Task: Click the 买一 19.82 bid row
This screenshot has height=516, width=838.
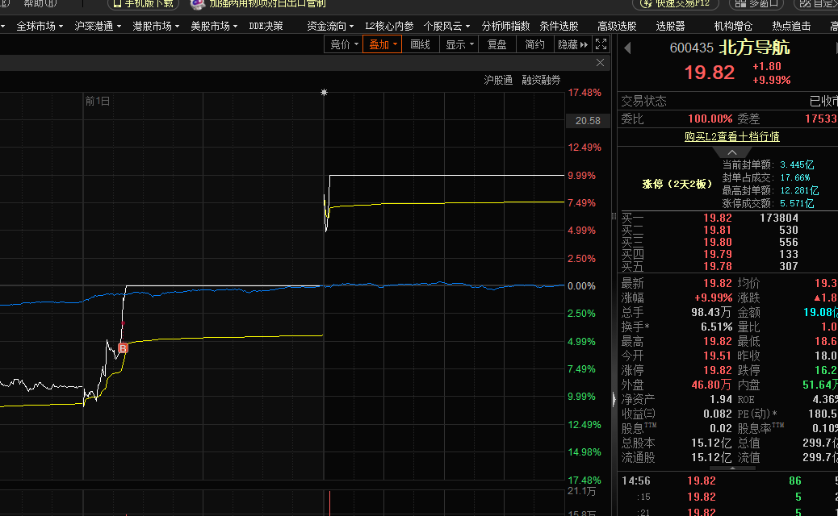Action: click(x=727, y=218)
